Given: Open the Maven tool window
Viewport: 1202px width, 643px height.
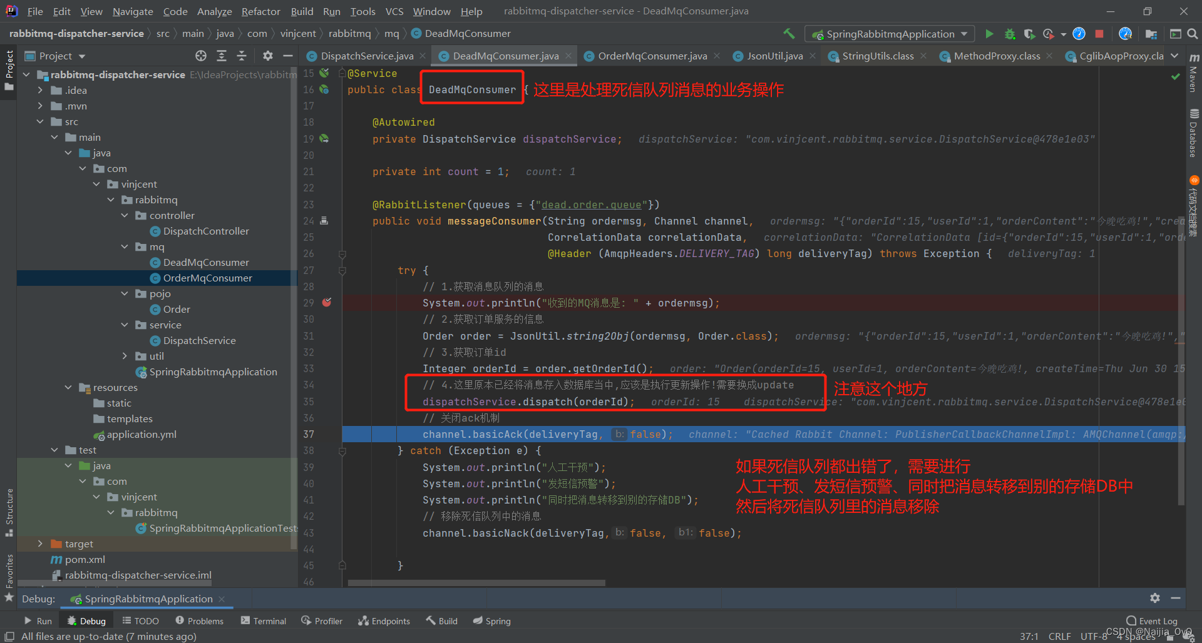Looking at the screenshot, I should 1194,74.
